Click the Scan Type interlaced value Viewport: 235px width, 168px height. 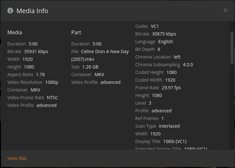[169, 126]
